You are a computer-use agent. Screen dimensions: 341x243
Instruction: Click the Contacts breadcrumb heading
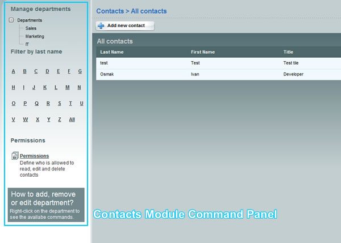tap(110, 11)
